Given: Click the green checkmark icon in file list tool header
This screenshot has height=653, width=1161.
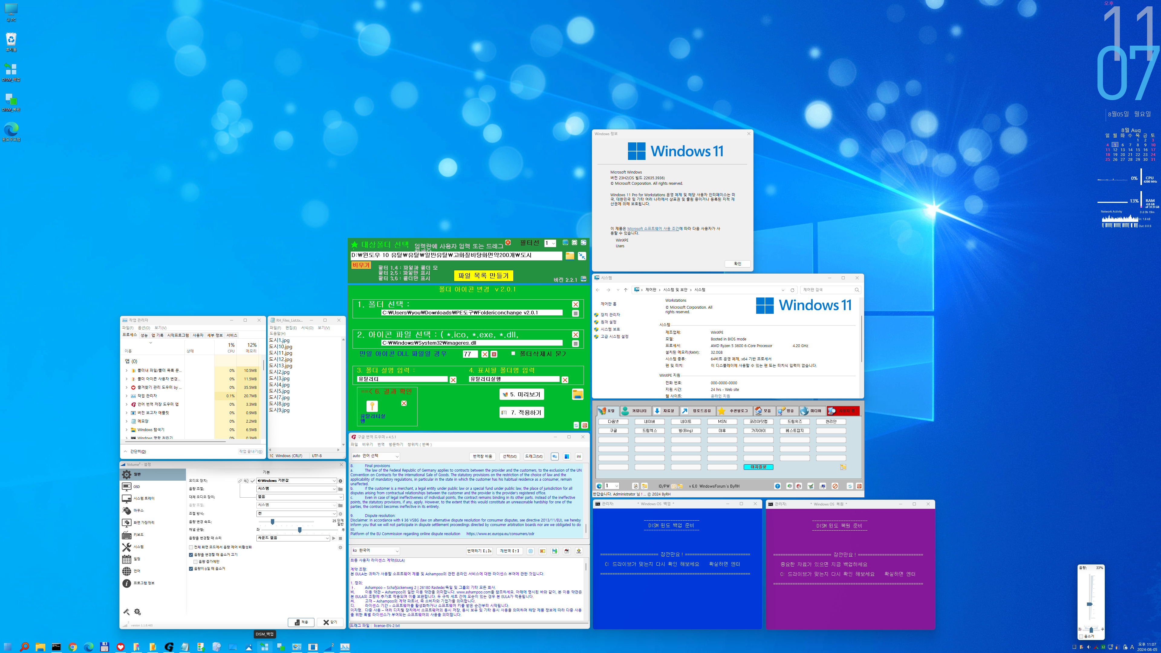Looking at the screenshot, I should 574,243.
